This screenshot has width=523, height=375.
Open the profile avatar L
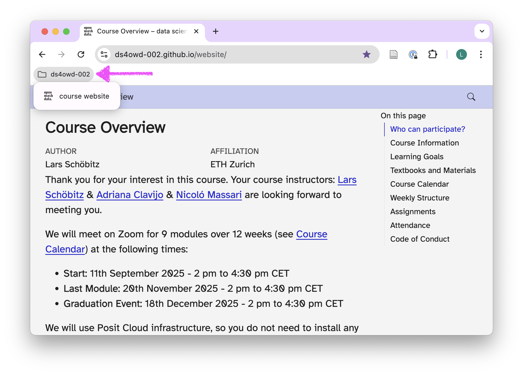pos(461,55)
